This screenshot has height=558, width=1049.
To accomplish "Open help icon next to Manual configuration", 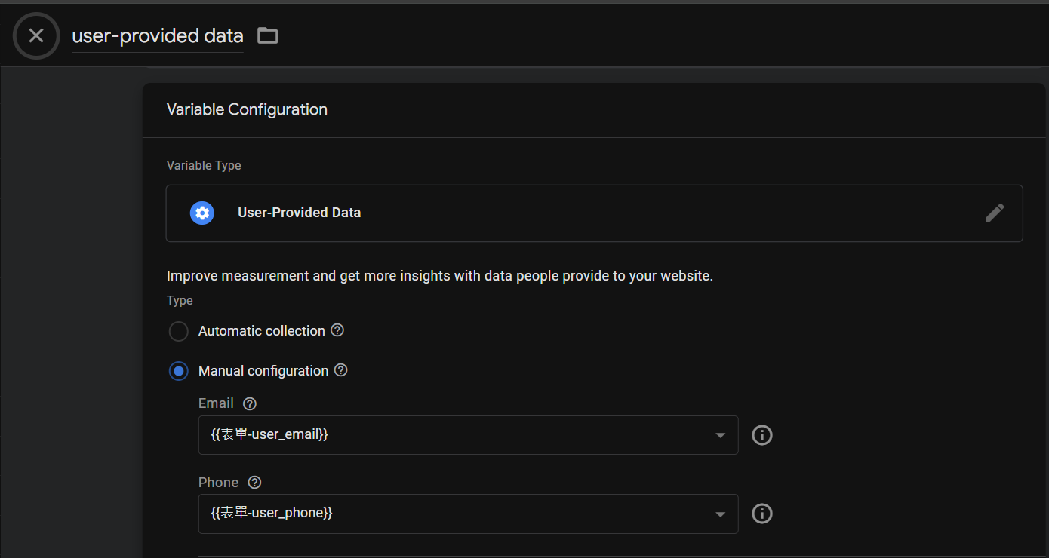I will click(341, 370).
